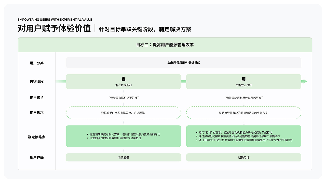Image resolution: width=326 pixels, height=183 pixels.
Task: Click the green connector between 查 and 用
Action: point(184,81)
